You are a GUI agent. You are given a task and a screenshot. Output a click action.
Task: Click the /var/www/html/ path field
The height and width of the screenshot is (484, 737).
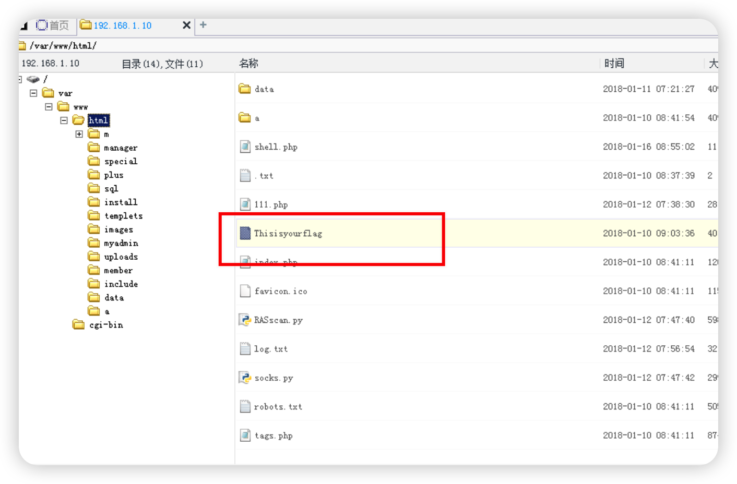[368, 45]
